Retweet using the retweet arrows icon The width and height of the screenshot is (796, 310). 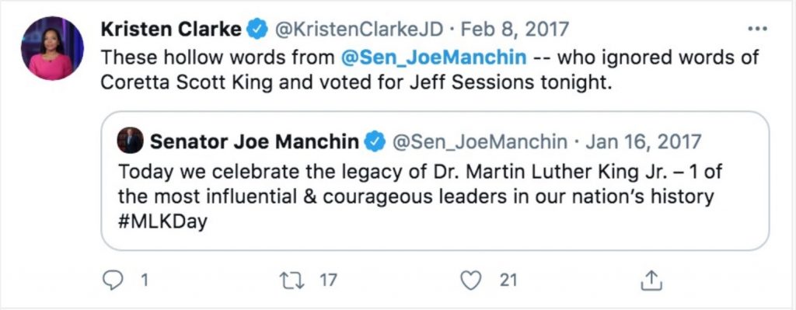click(x=292, y=280)
